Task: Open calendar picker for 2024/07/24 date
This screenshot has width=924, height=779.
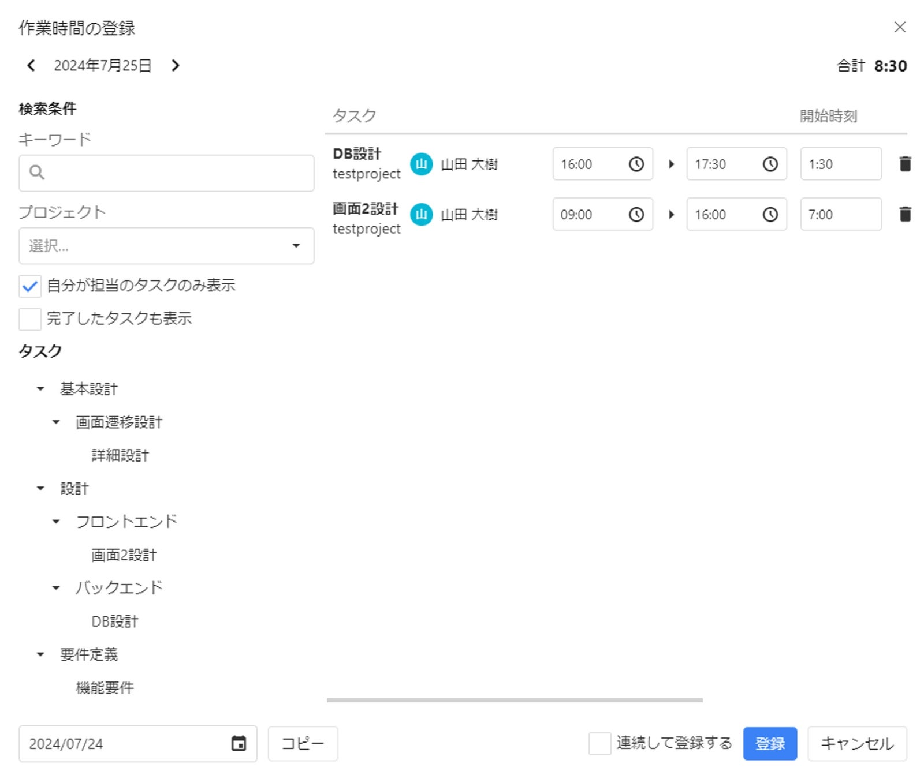Action: point(239,743)
